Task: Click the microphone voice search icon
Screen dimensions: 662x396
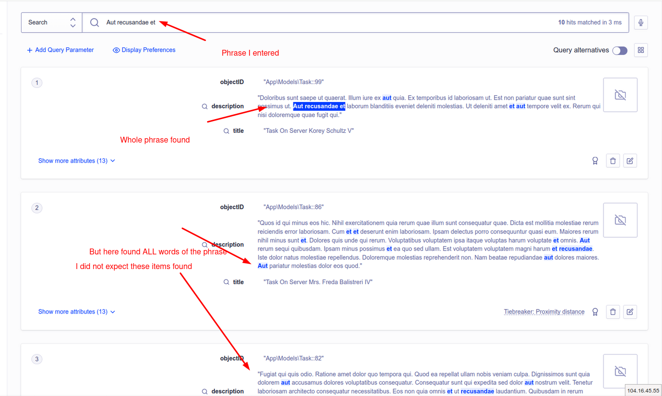Action: [x=641, y=22]
